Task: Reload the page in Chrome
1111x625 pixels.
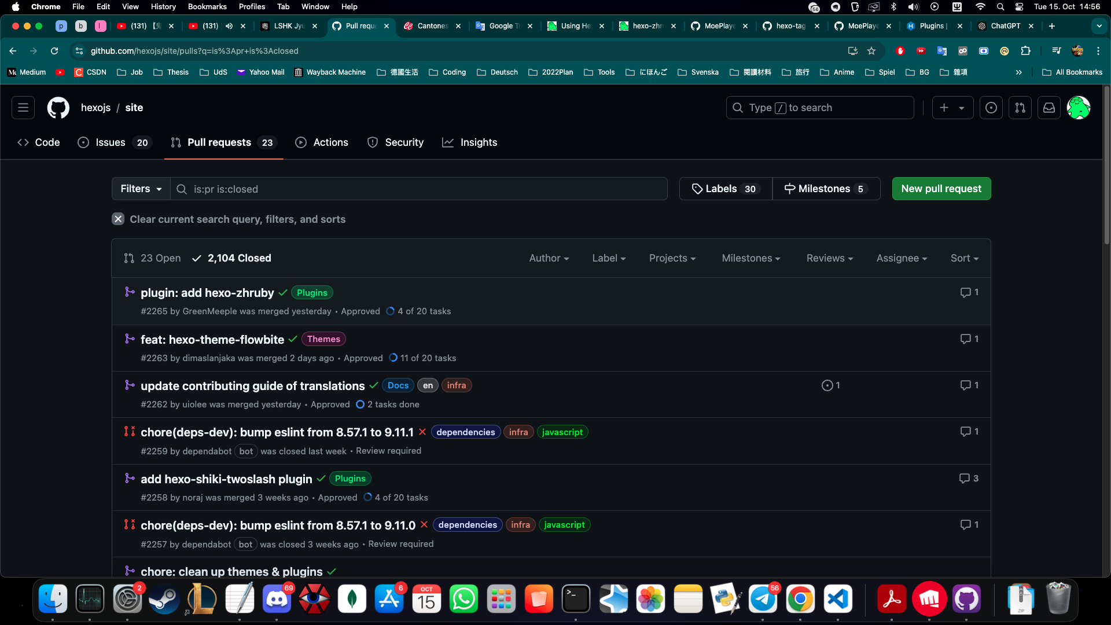Action: pos(54,51)
